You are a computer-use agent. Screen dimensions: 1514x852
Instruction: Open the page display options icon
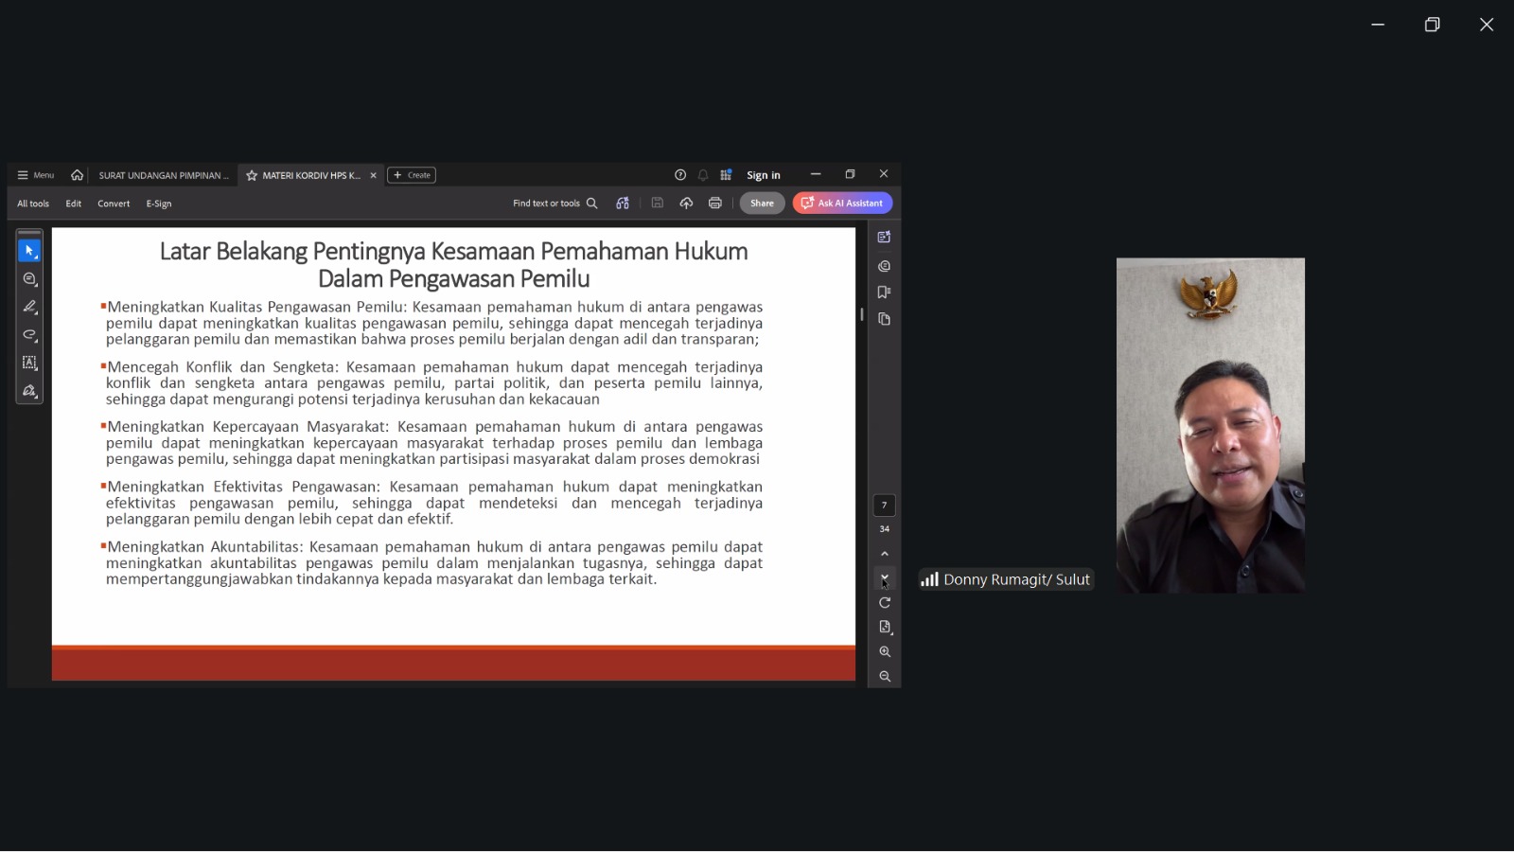885,628
